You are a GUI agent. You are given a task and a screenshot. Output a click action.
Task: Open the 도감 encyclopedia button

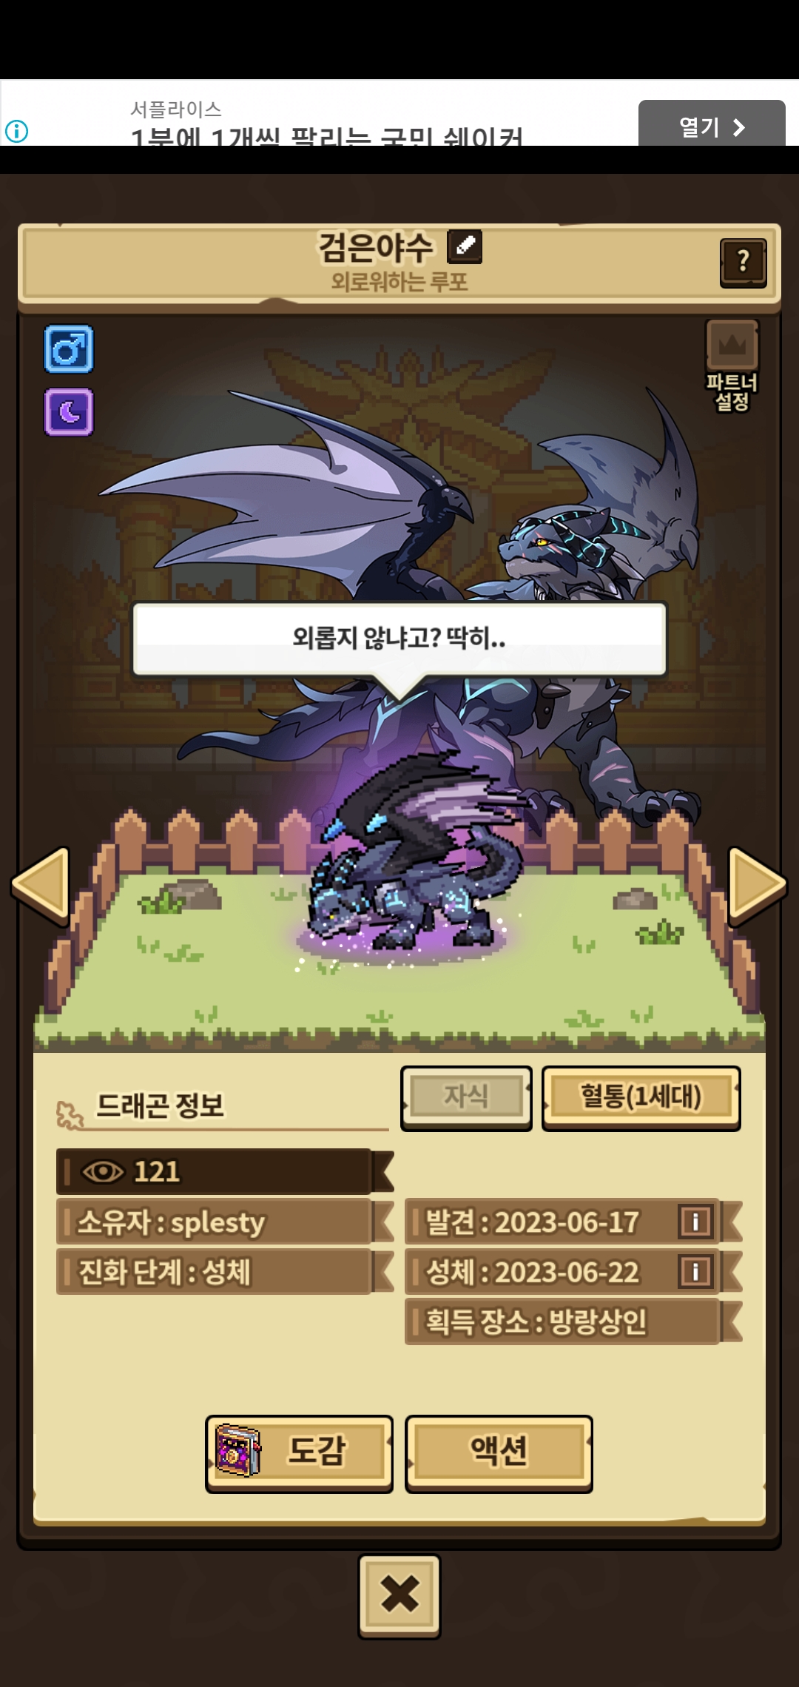(x=299, y=1453)
